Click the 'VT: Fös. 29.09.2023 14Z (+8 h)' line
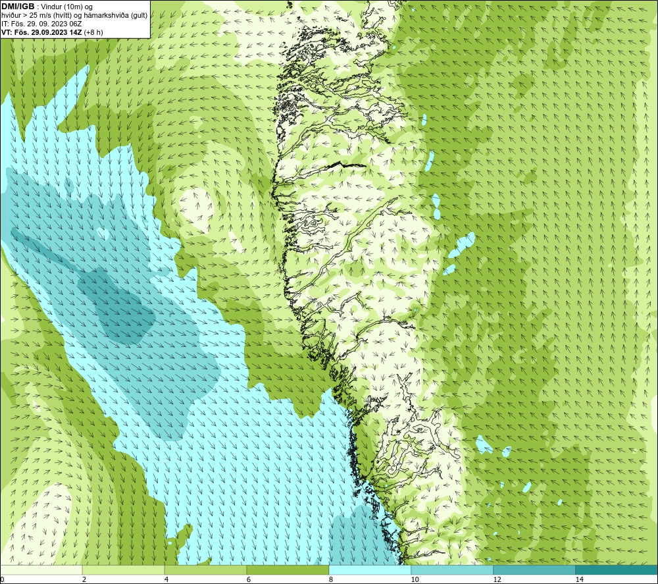 [52, 32]
